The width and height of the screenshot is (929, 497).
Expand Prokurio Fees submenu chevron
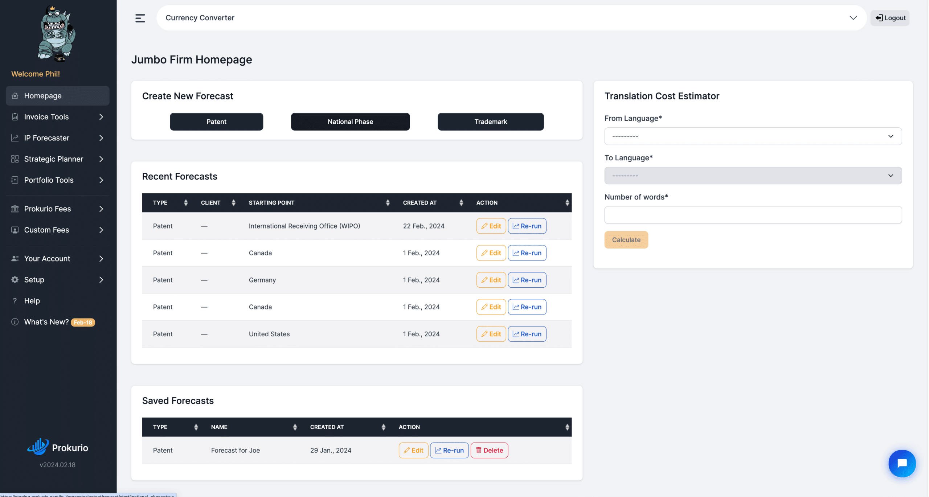pyautogui.click(x=101, y=209)
